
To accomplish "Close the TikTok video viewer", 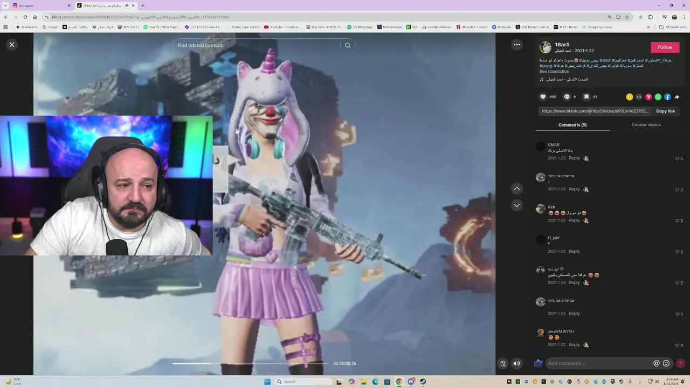I will pos(12,45).
